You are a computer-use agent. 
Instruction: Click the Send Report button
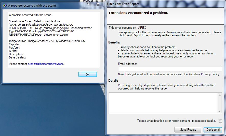coord(188,130)
